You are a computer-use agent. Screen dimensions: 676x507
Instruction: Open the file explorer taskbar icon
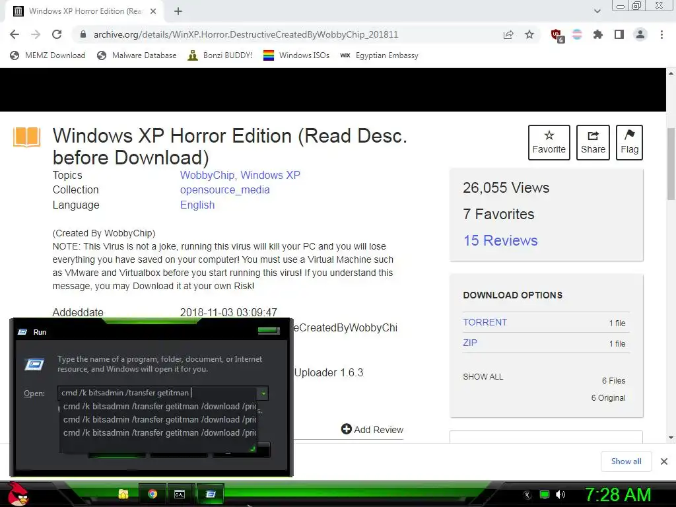pyautogui.click(x=123, y=494)
